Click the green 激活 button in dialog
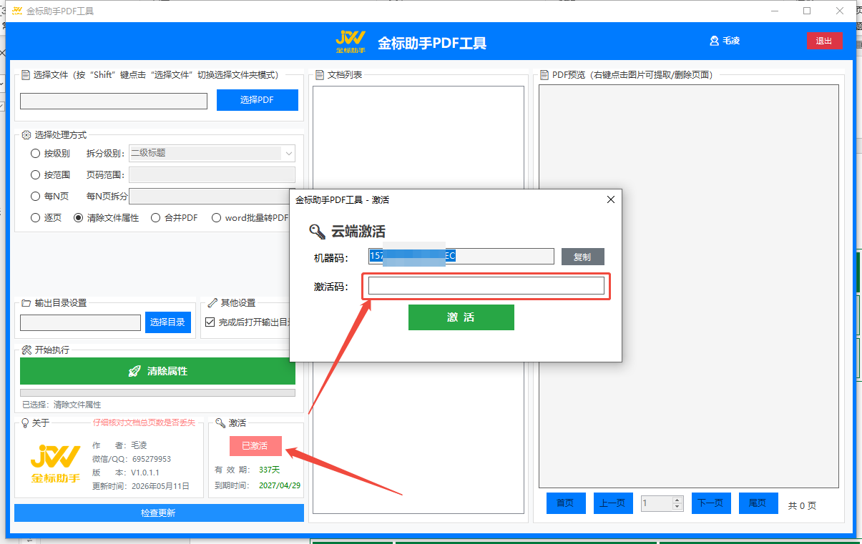The width and height of the screenshot is (862, 544). click(461, 317)
